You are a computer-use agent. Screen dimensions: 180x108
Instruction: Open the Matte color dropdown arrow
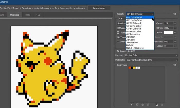pyautogui.click(x=175, y=32)
